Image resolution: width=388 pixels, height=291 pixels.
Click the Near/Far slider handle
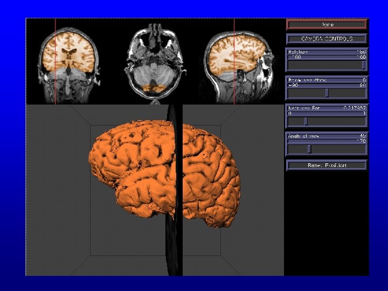306,121
